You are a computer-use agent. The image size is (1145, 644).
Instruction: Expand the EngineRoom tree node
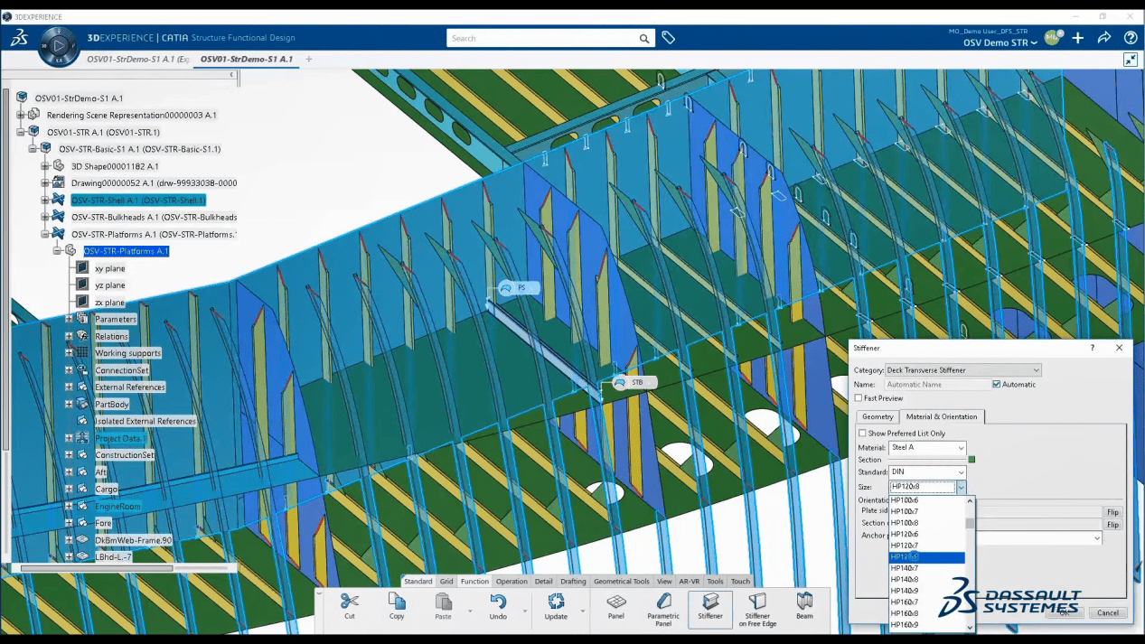click(x=69, y=506)
